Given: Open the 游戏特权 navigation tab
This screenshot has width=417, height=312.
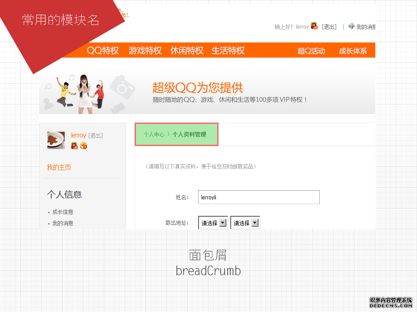Looking at the screenshot, I should 145,50.
